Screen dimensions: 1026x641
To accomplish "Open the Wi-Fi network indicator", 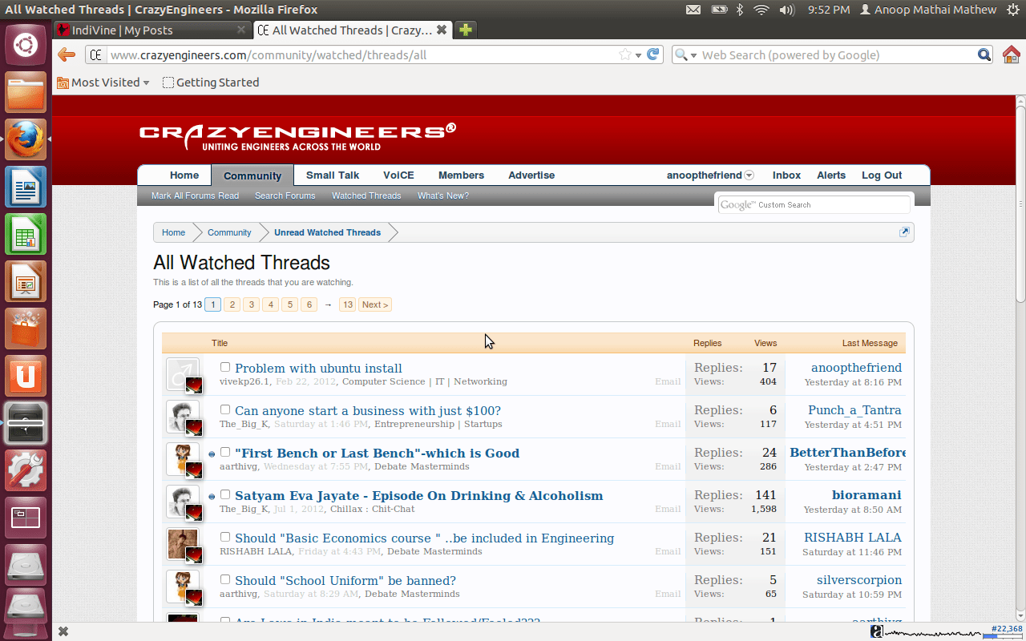I will (x=761, y=10).
